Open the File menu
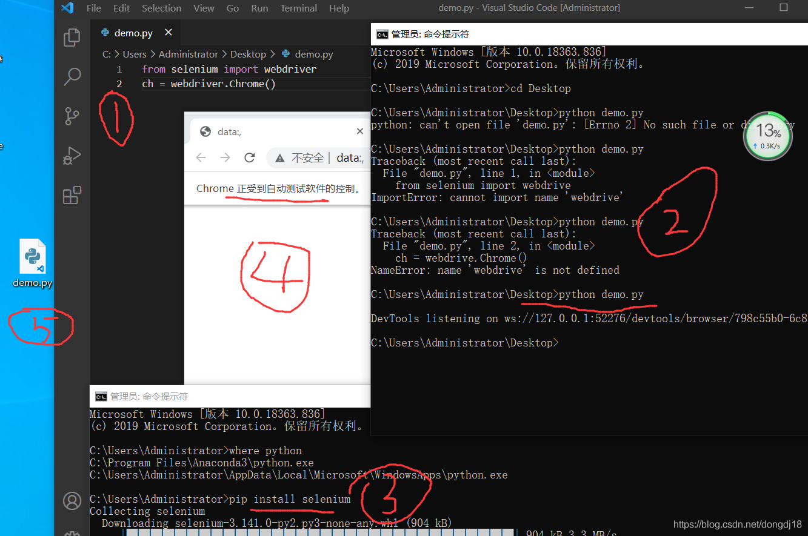The height and width of the screenshot is (536, 808). click(x=94, y=8)
